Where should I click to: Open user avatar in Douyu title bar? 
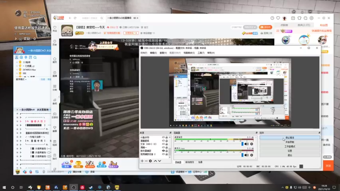pyautogui.click(x=284, y=18)
